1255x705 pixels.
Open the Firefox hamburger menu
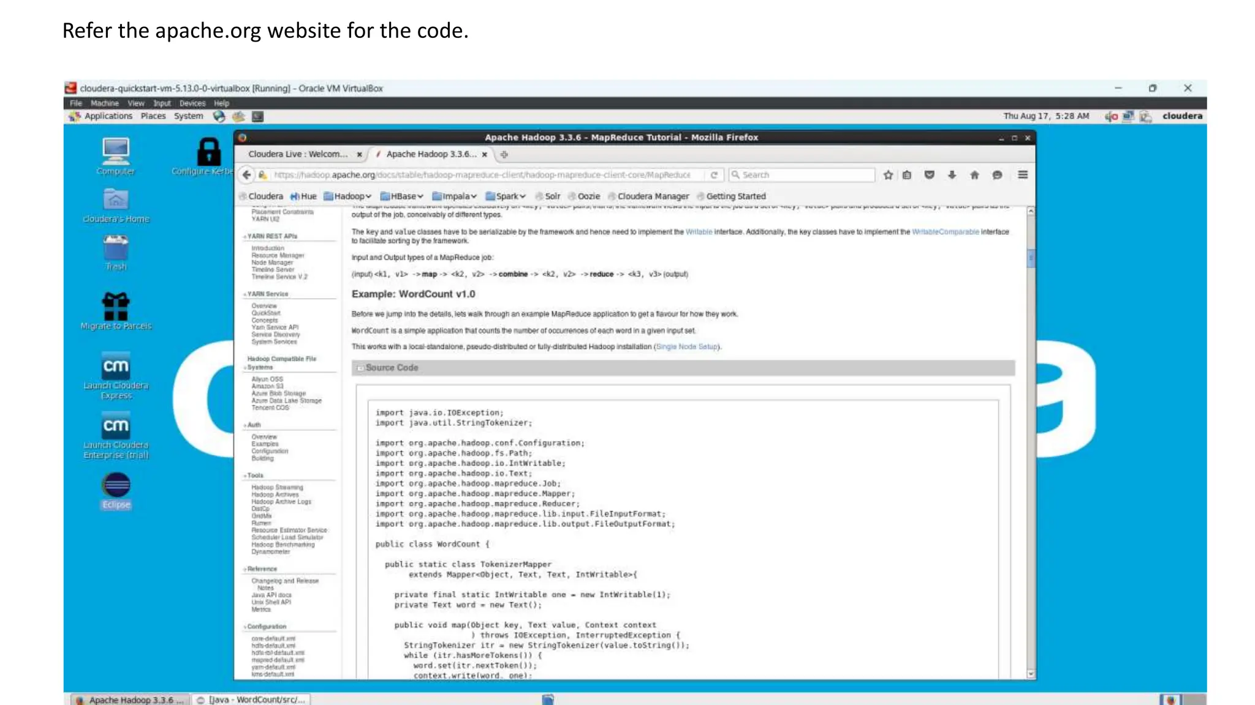1023,175
